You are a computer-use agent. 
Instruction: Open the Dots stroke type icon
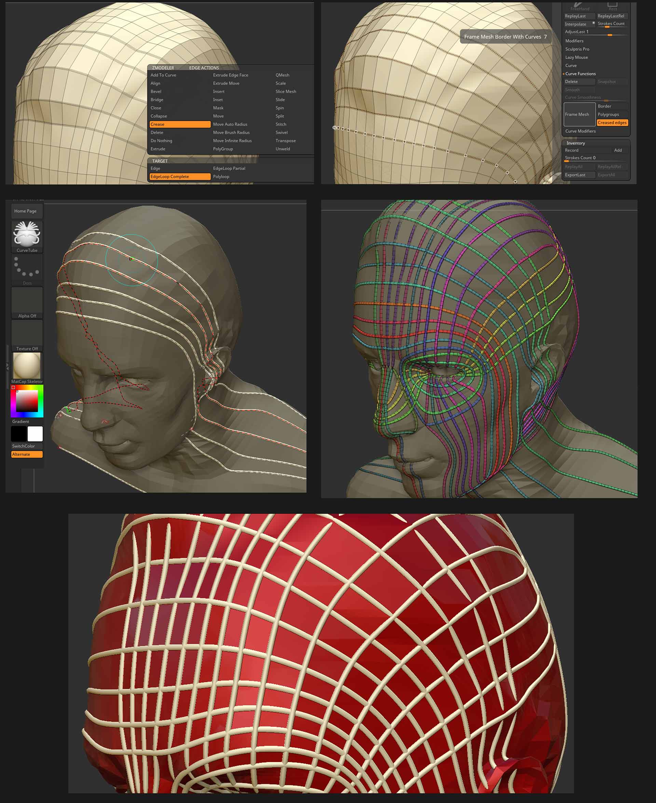coord(27,269)
